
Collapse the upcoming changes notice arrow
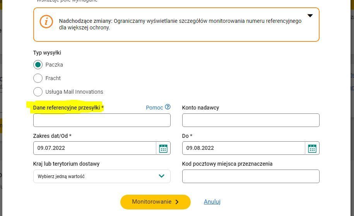point(310,15)
